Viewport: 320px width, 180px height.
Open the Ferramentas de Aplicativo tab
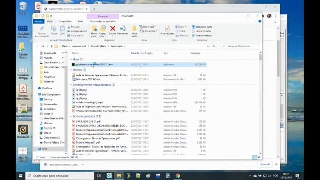[103, 21]
